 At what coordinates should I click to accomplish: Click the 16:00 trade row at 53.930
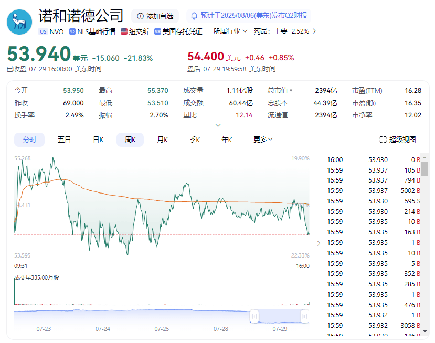tap(374, 160)
